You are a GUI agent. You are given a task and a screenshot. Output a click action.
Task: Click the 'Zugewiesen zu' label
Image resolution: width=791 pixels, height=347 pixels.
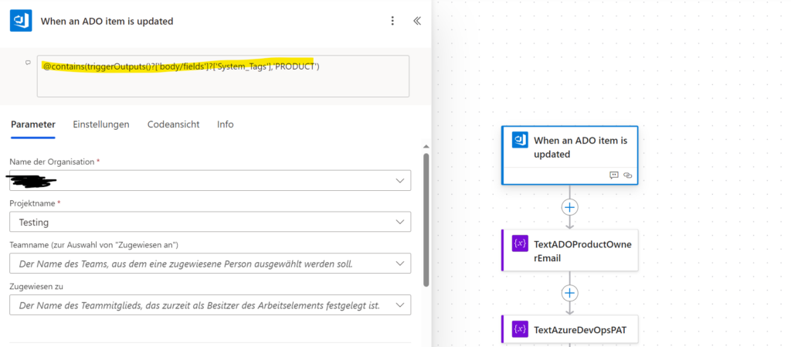pos(36,287)
